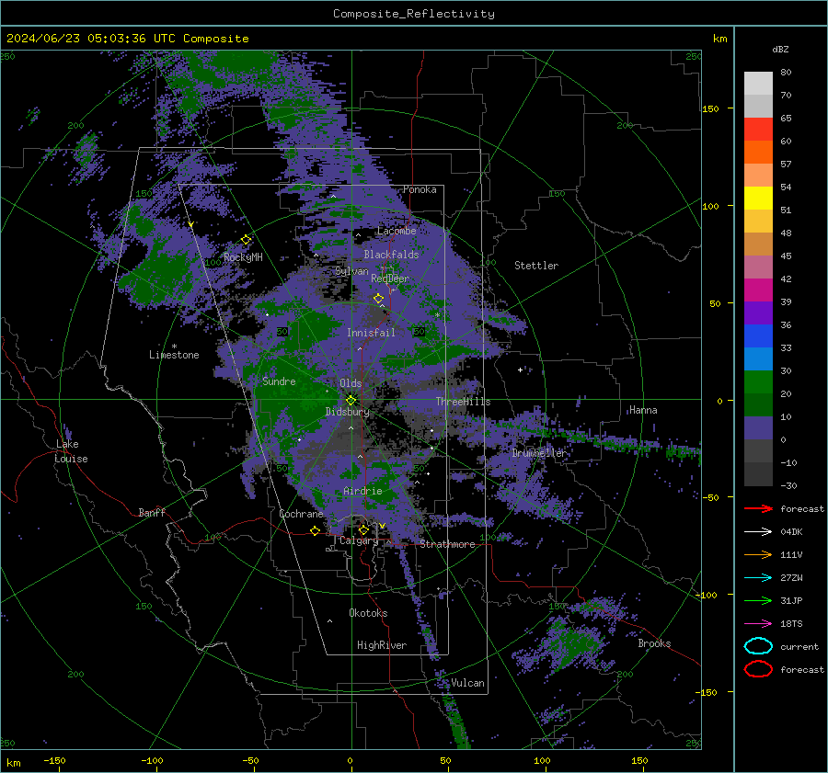Click the Blackfalds city label
828x773 pixels.
[x=391, y=255]
